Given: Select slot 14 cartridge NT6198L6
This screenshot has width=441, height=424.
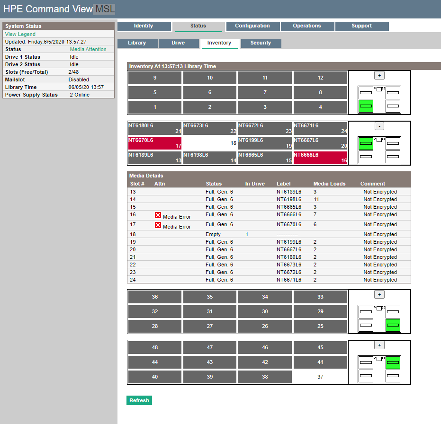Looking at the screenshot, I should point(210,158).
